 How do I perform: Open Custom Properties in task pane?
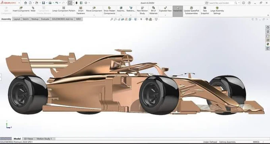268,49
